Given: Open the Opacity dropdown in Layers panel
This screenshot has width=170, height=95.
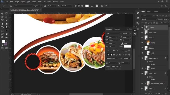Looking at the screenshot, I should tap(168, 19).
